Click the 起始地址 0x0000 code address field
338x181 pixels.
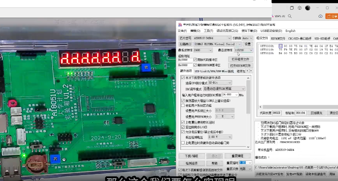click(185, 60)
